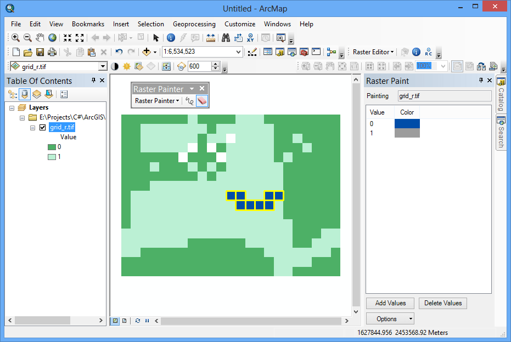This screenshot has width=511, height=342.
Task: Click the Add Values button
Action: (390, 303)
